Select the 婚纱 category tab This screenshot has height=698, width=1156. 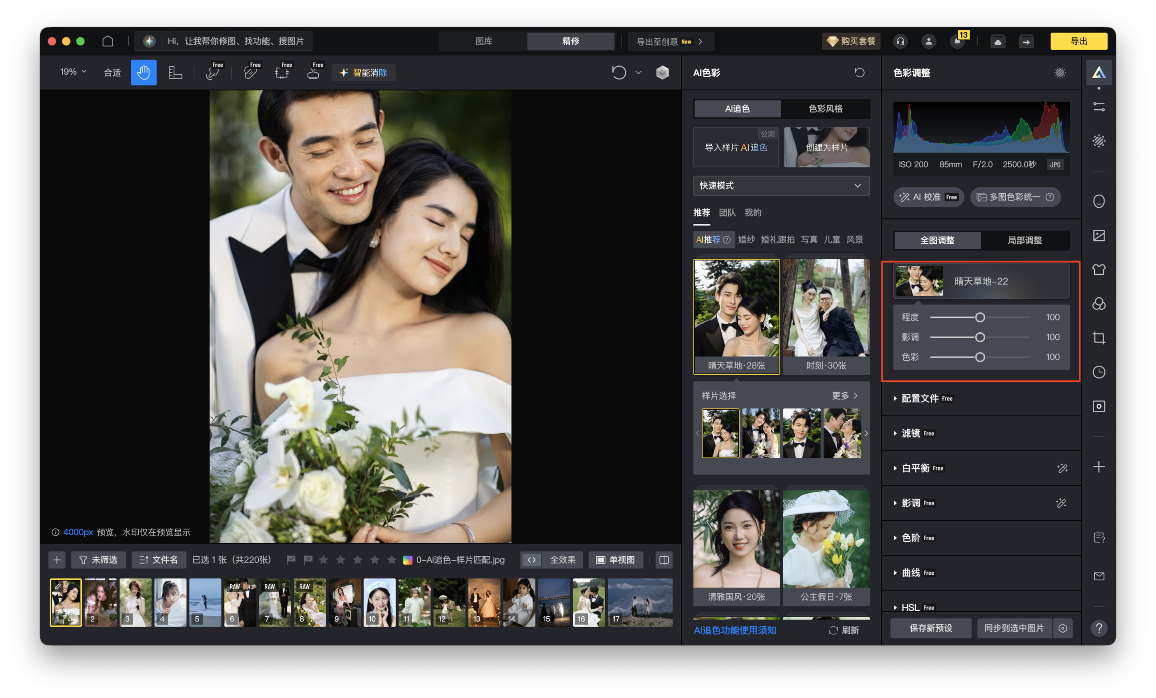746,240
